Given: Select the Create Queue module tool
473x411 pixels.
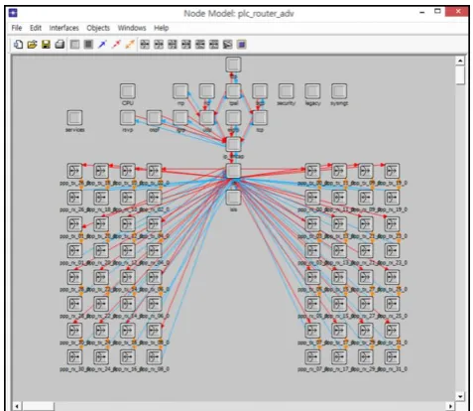Looking at the screenshot, I should coord(88,45).
